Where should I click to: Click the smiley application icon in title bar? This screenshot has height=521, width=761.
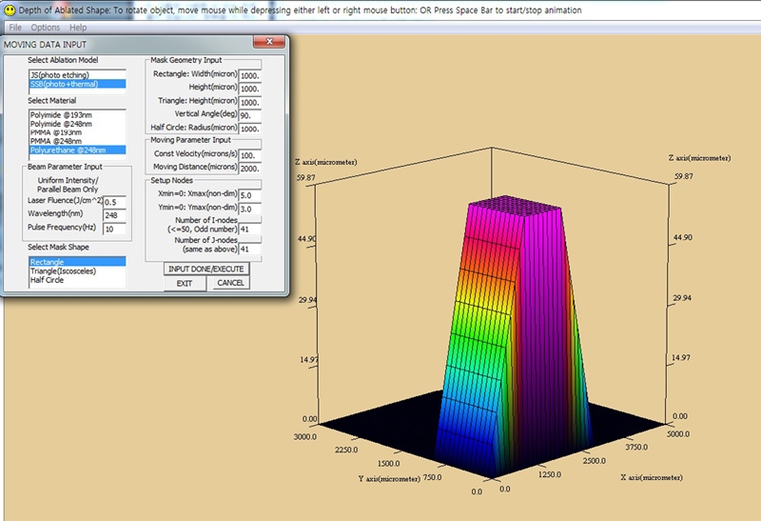[9, 10]
